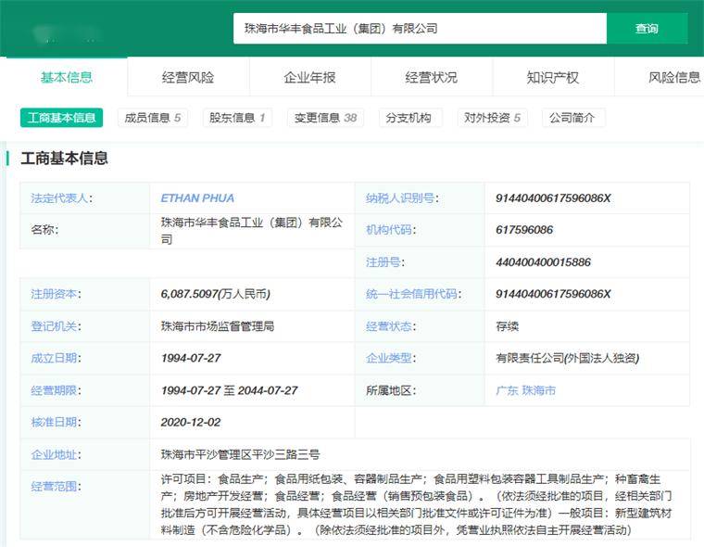Click 企业地址 label
The image size is (704, 547).
(56, 455)
